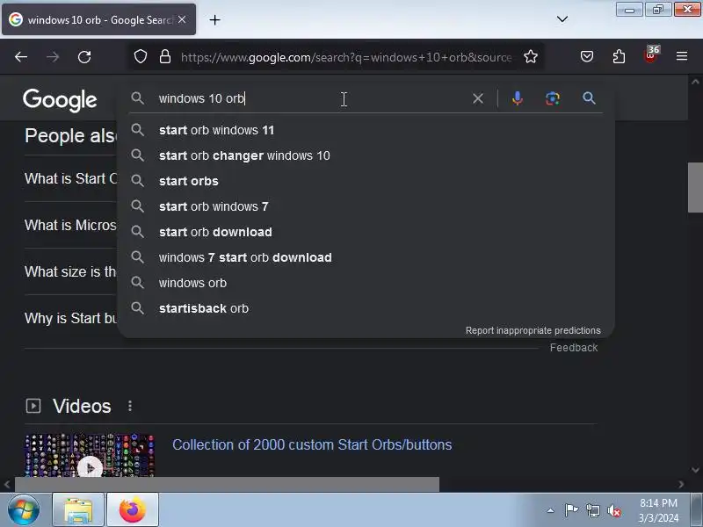Open the taskbar clock and date

tap(658, 510)
